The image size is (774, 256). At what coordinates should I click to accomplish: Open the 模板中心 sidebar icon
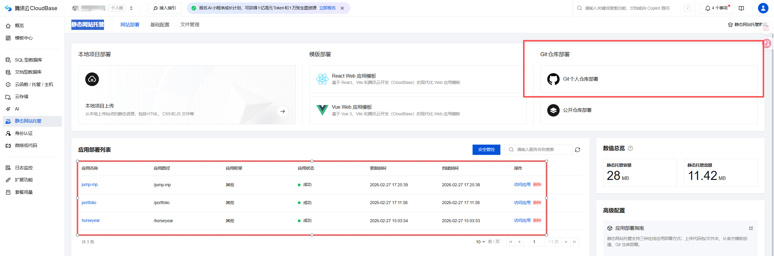8,38
